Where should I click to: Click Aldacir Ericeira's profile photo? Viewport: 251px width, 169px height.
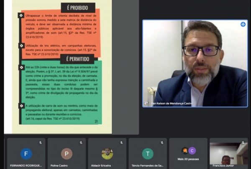[x=107, y=154]
